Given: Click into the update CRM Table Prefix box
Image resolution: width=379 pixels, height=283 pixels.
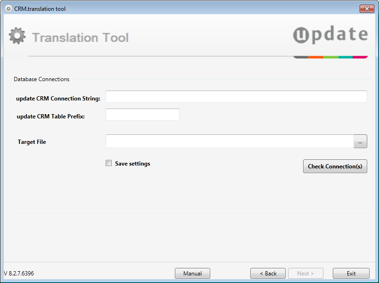Looking at the screenshot, I should 142,115.
